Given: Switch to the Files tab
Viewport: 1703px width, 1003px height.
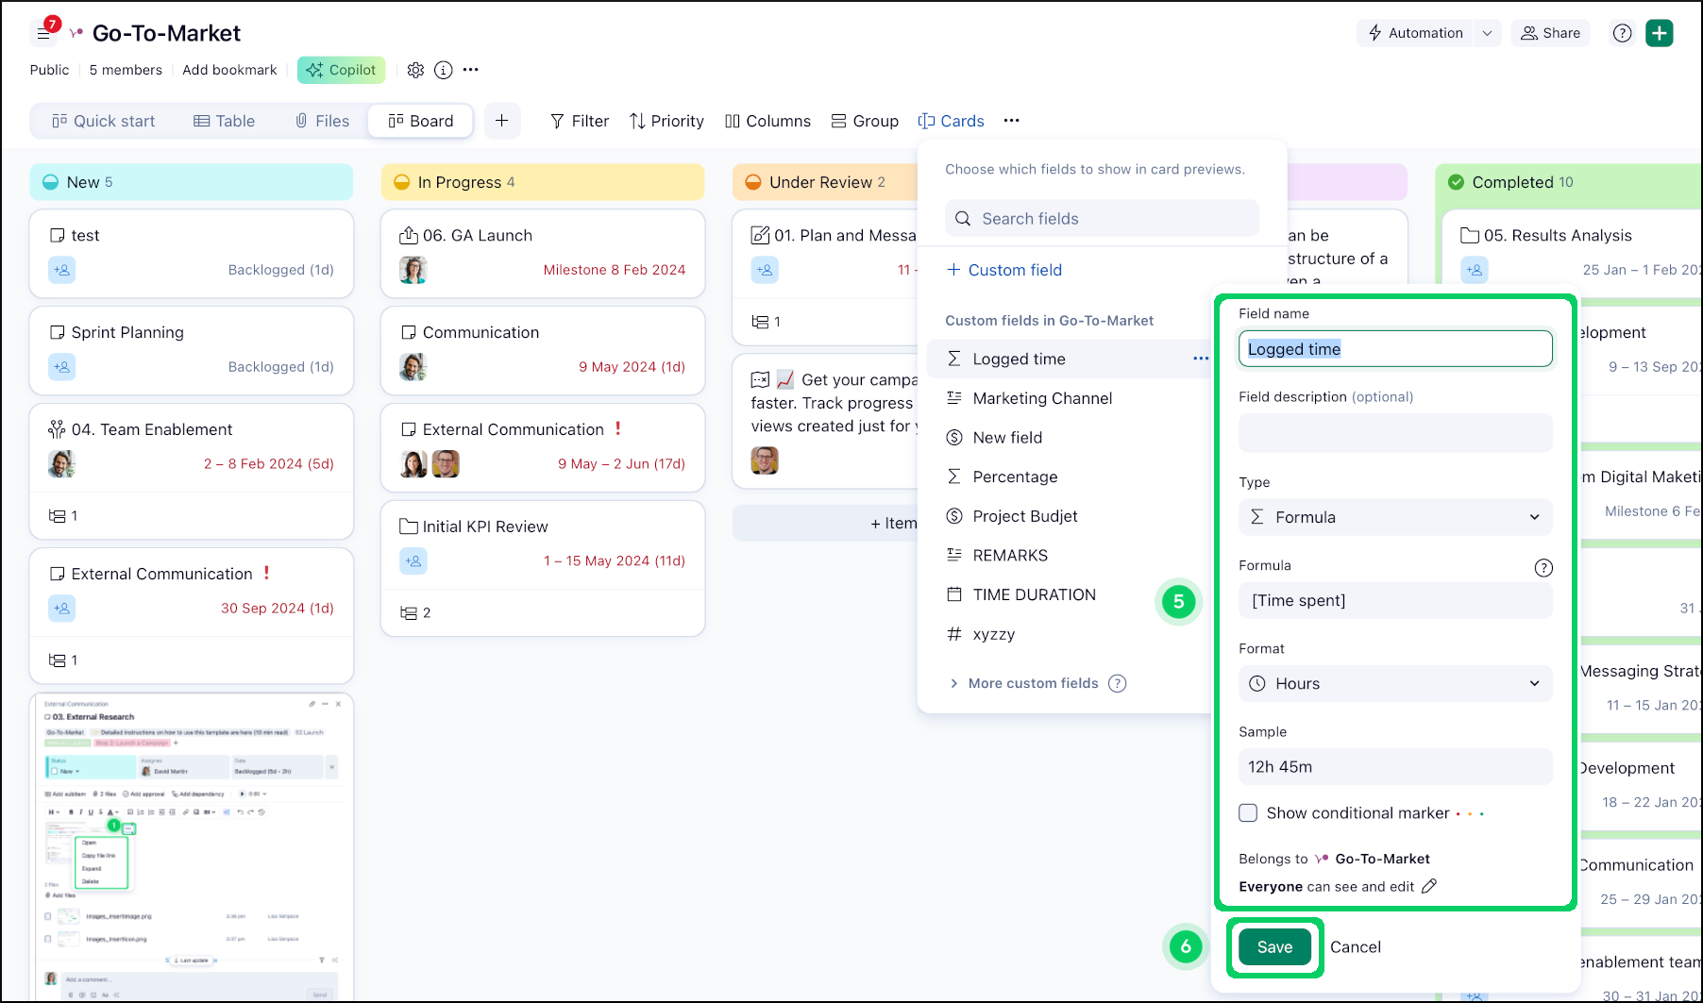Looking at the screenshot, I should pos(322,121).
